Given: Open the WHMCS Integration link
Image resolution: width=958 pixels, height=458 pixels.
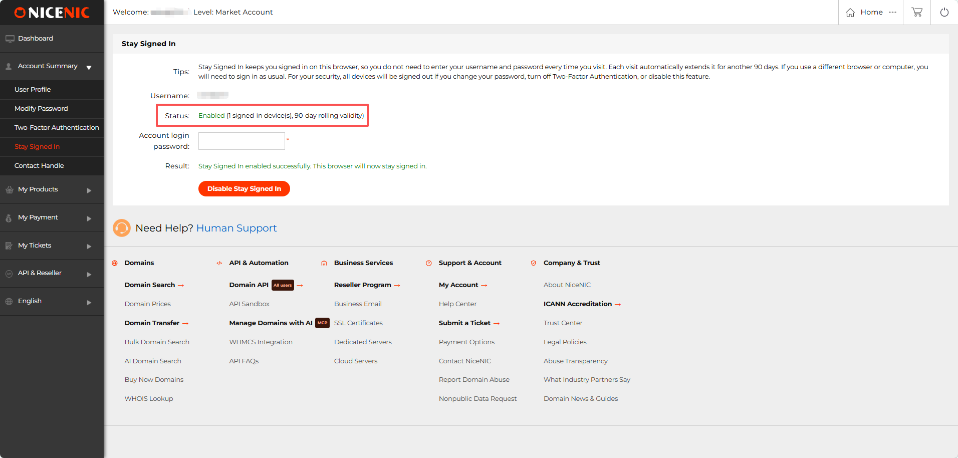Looking at the screenshot, I should [x=261, y=342].
